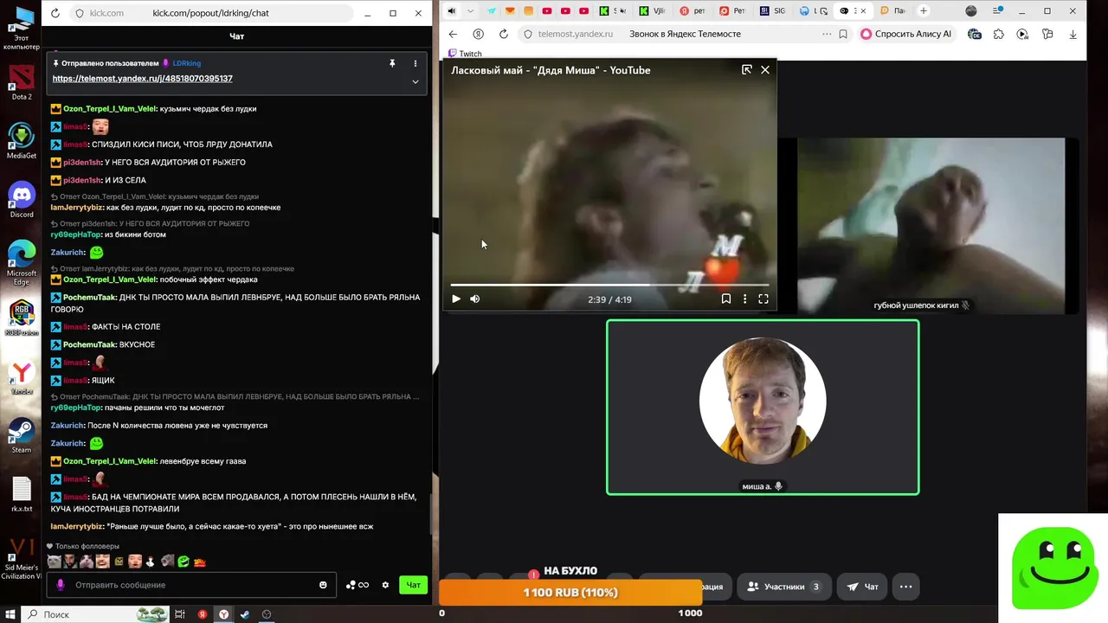The width and height of the screenshot is (1108, 623).
Task: Switch to the Vjli Kick tab
Action: pyautogui.click(x=654, y=11)
